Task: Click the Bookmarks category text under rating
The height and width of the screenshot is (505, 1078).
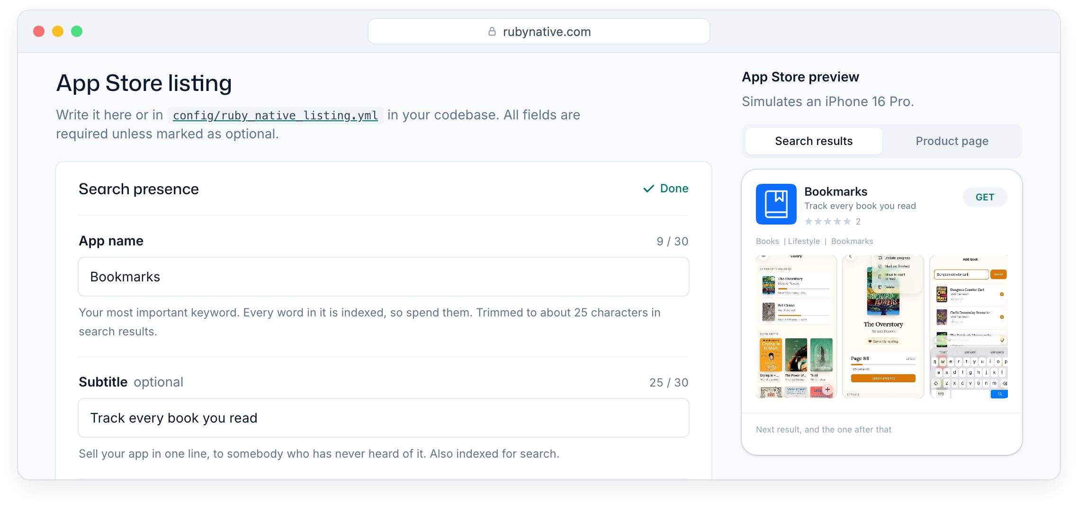Action: [852, 241]
